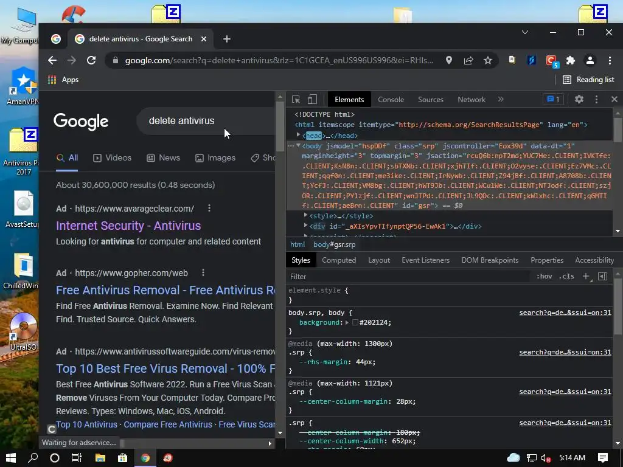Click the Google logo
This screenshot has width=623, height=467.
(x=81, y=121)
